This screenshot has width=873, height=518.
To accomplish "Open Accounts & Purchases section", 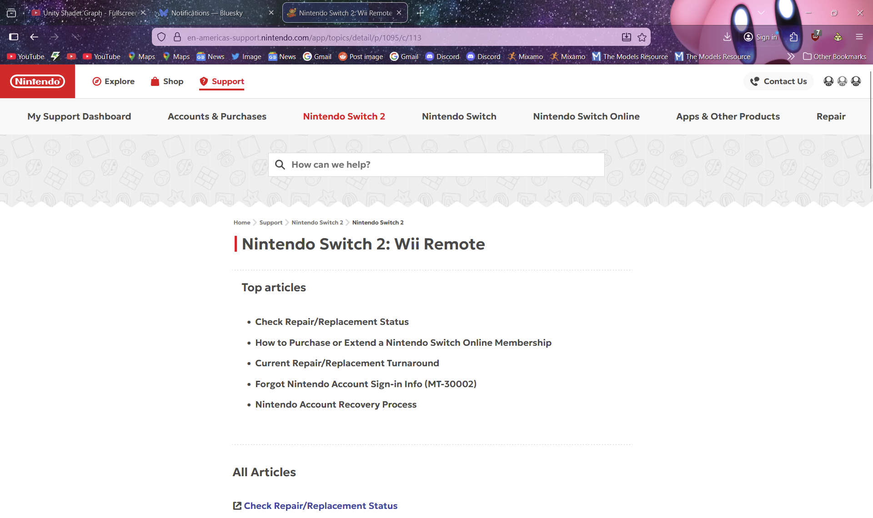I will tap(217, 116).
